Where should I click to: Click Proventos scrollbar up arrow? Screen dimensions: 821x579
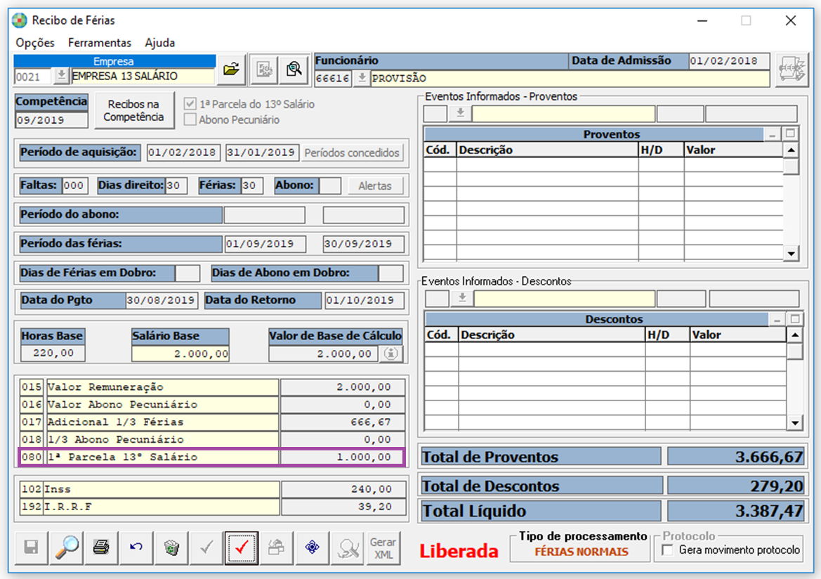(792, 150)
